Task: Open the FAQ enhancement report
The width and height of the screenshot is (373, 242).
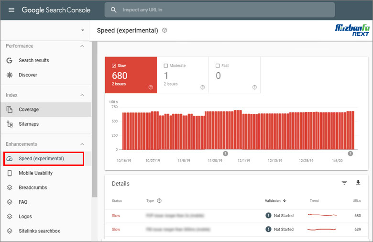Action: tap(23, 202)
